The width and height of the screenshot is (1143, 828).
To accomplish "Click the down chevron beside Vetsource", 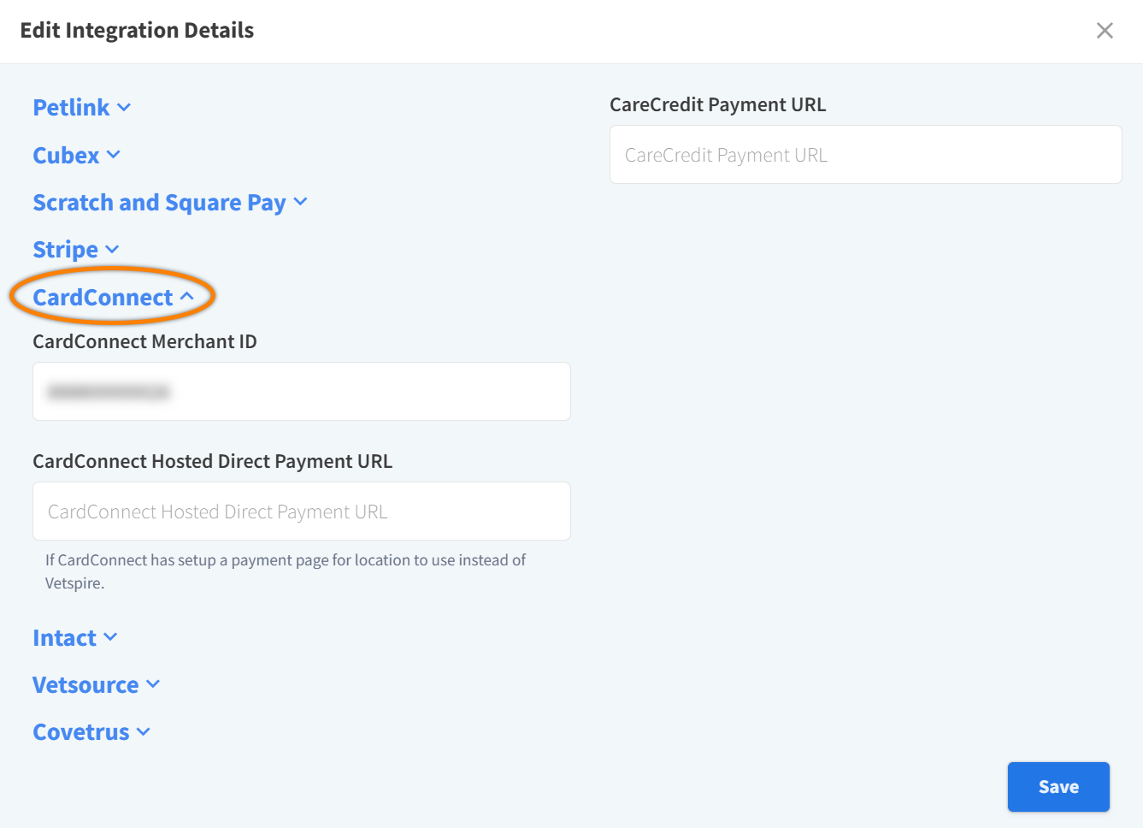I will [x=153, y=684].
